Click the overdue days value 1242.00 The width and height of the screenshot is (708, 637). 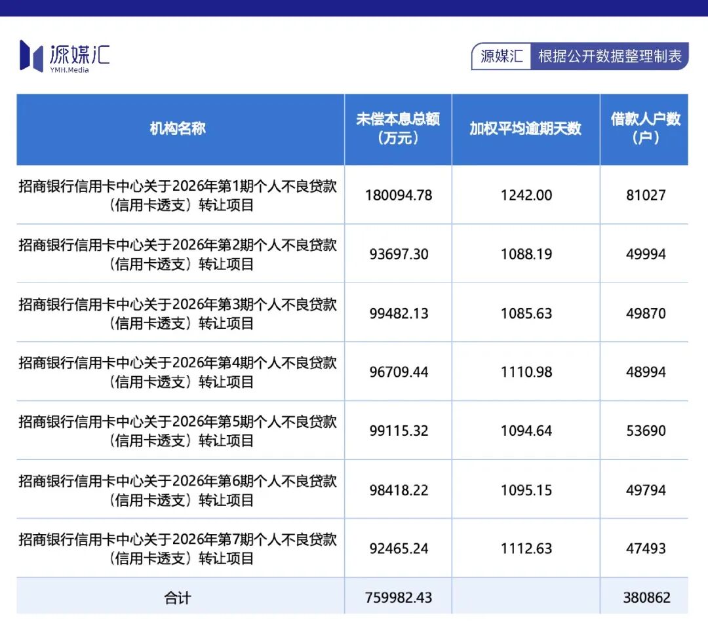point(526,195)
